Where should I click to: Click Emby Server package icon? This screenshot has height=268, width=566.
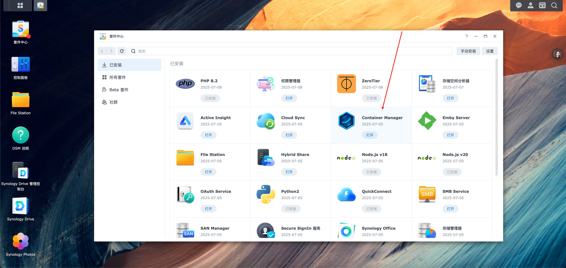click(x=427, y=120)
